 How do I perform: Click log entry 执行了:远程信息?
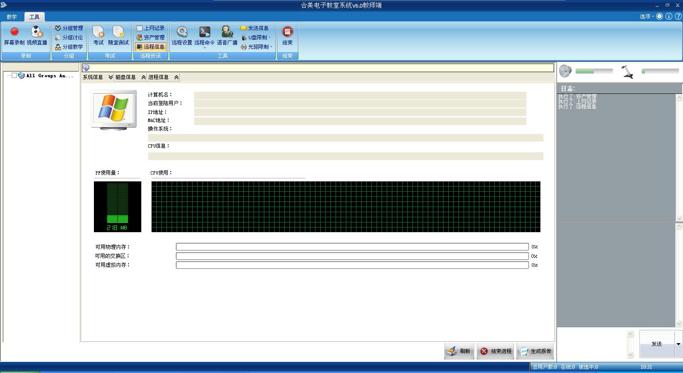coord(577,106)
